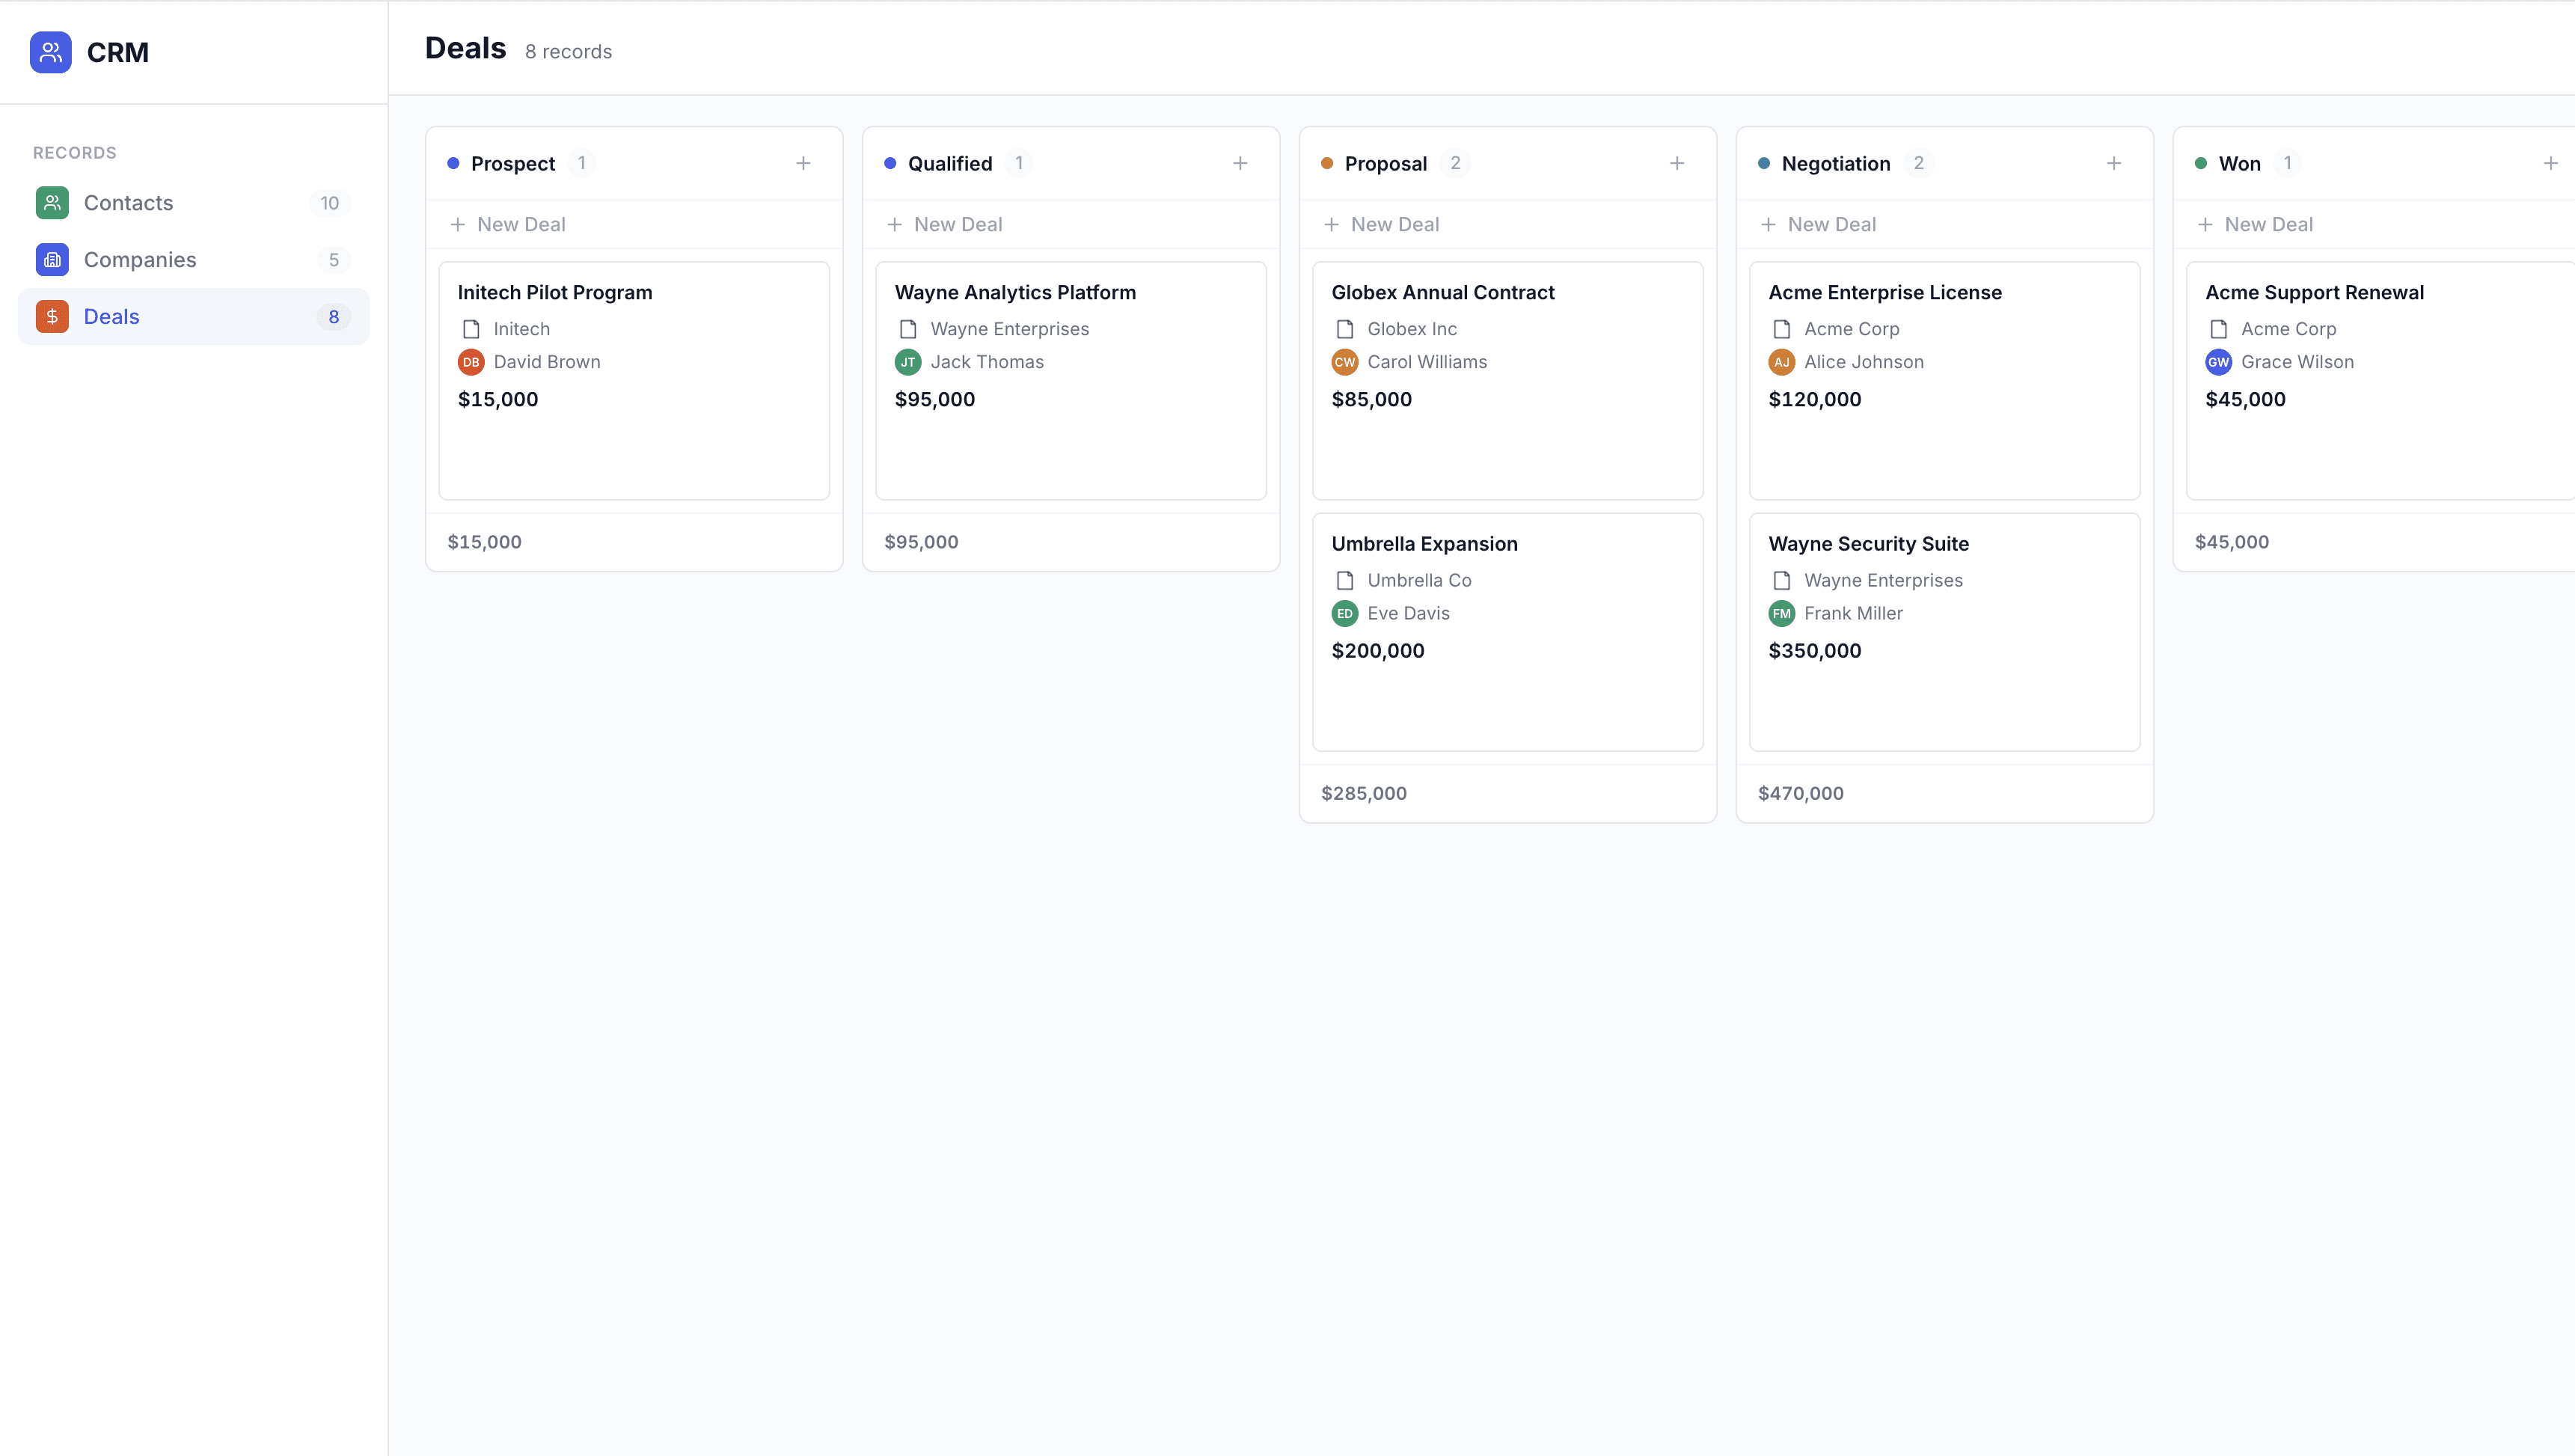This screenshot has height=1456, width=2575.
Task: Click the Globex Inc company link
Action: pyautogui.click(x=1412, y=329)
